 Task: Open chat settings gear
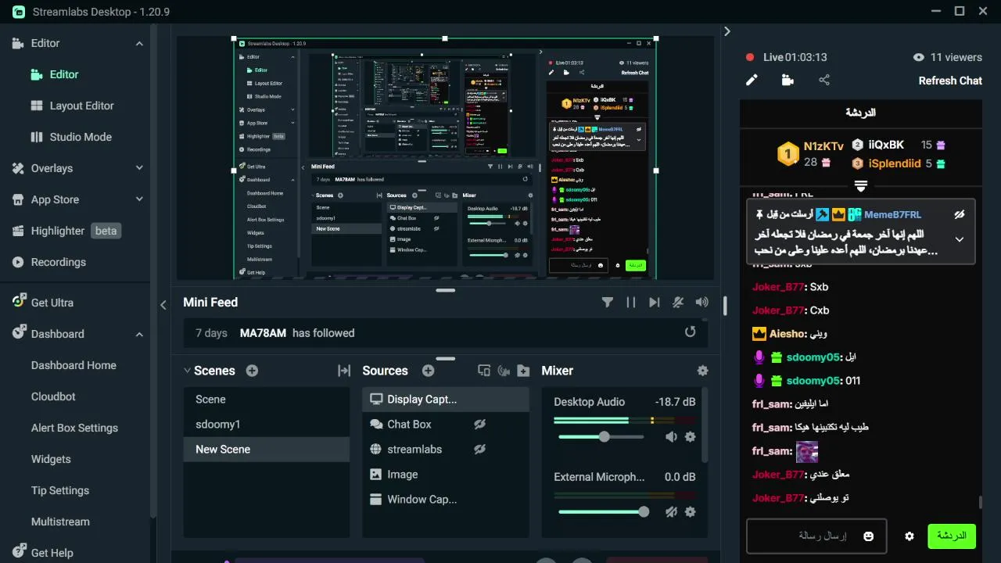tap(909, 536)
